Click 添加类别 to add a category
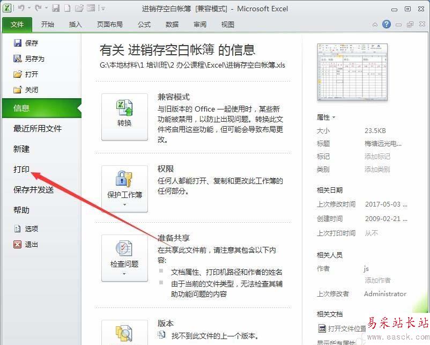The width and height of the screenshot is (430, 345). coord(377,170)
